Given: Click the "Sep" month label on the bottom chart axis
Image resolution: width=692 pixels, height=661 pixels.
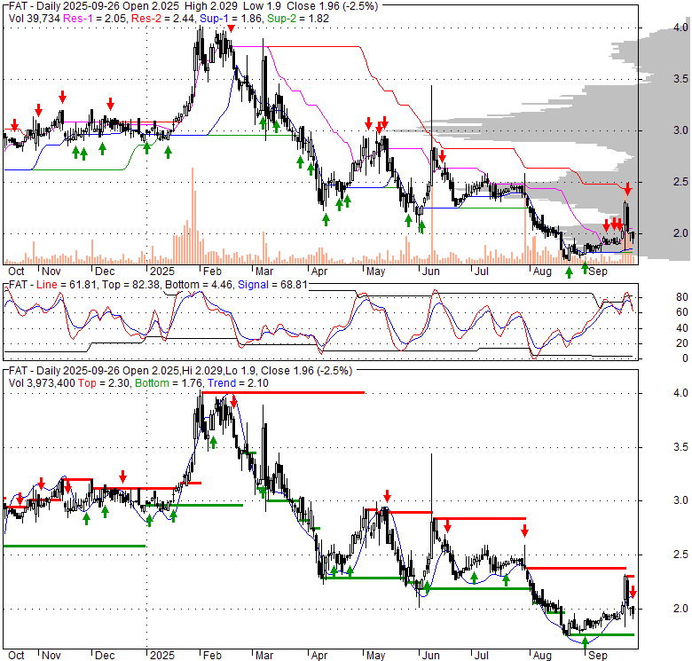Looking at the screenshot, I should 598,656.
